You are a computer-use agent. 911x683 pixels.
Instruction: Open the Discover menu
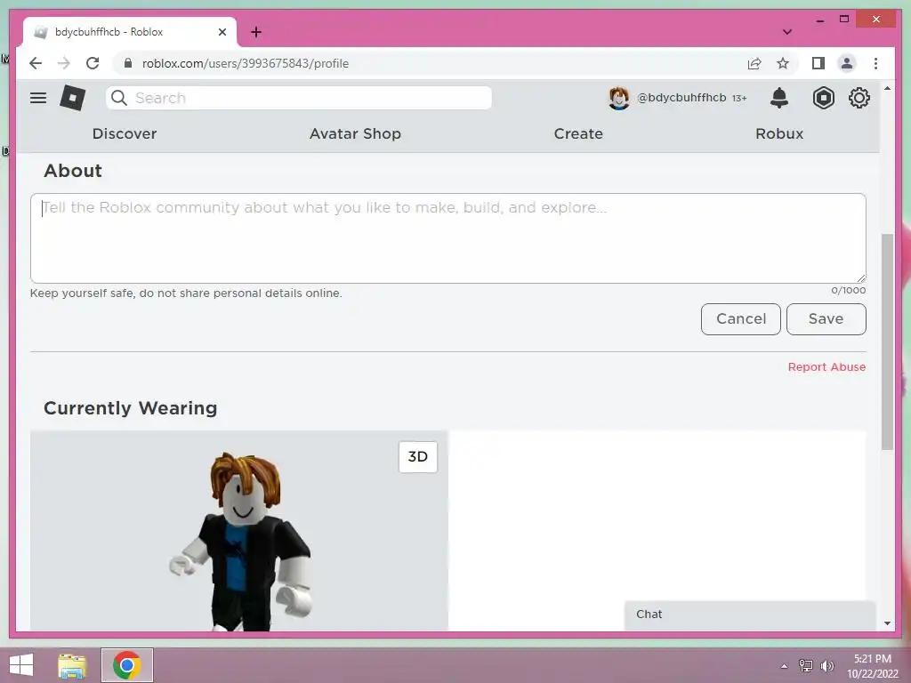click(125, 133)
